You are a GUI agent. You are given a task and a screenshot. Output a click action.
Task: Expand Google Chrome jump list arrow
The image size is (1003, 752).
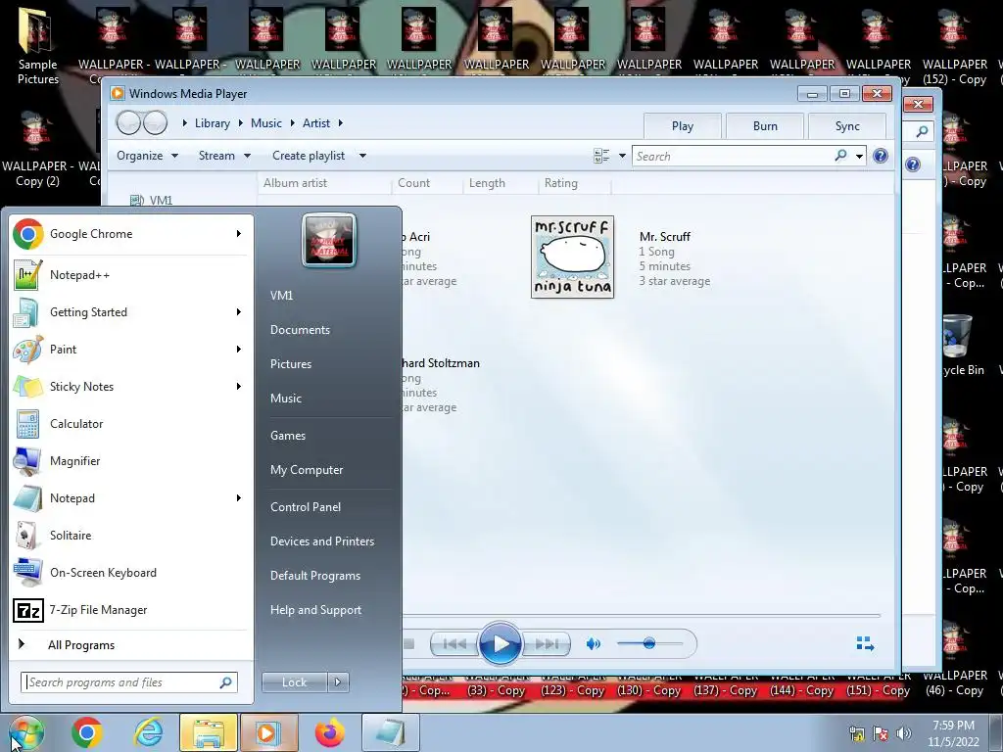tap(239, 234)
